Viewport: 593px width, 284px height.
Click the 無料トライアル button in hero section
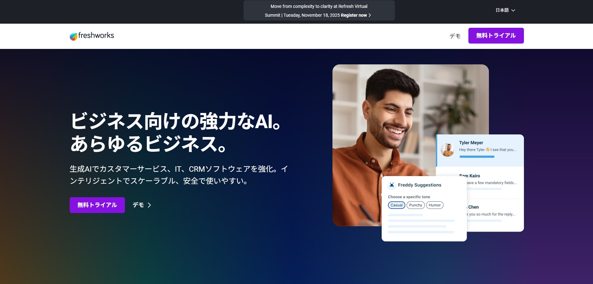(x=97, y=205)
